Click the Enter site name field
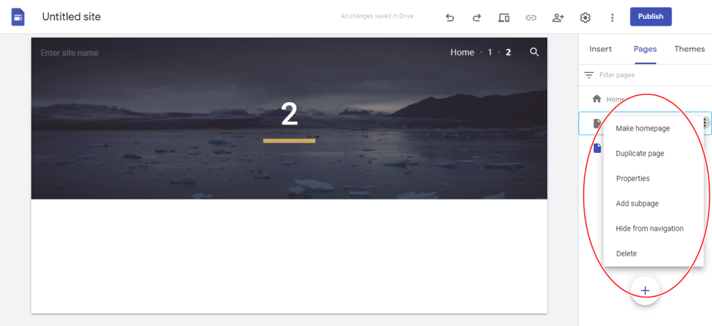Viewport: 712px width, 326px height. (x=70, y=53)
